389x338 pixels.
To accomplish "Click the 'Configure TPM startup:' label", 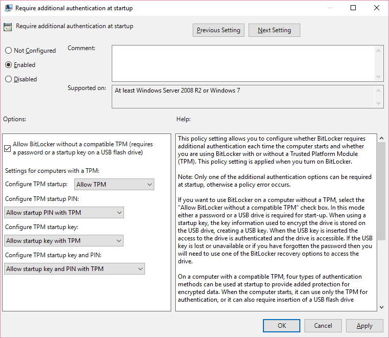I will (x=36, y=184).
